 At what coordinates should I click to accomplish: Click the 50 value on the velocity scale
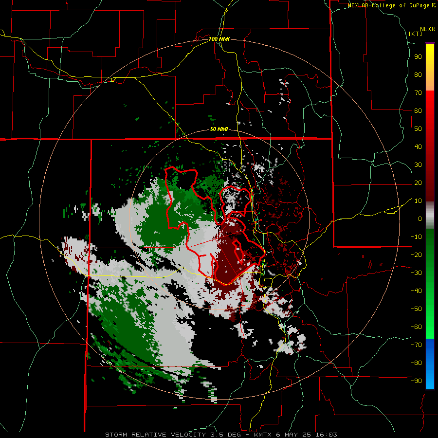(x=418, y=129)
